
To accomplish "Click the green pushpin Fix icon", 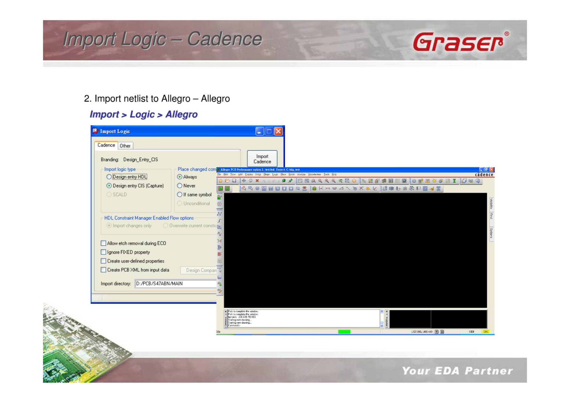I will (290, 181).
